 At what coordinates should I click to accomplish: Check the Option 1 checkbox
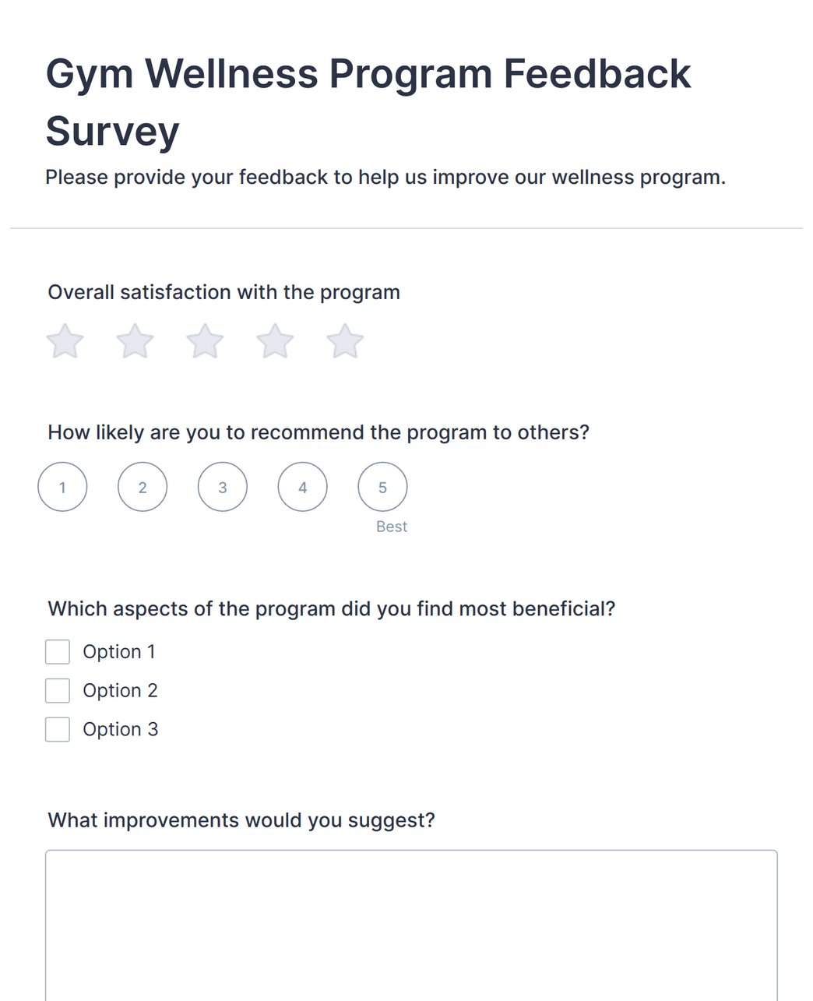[x=58, y=652]
